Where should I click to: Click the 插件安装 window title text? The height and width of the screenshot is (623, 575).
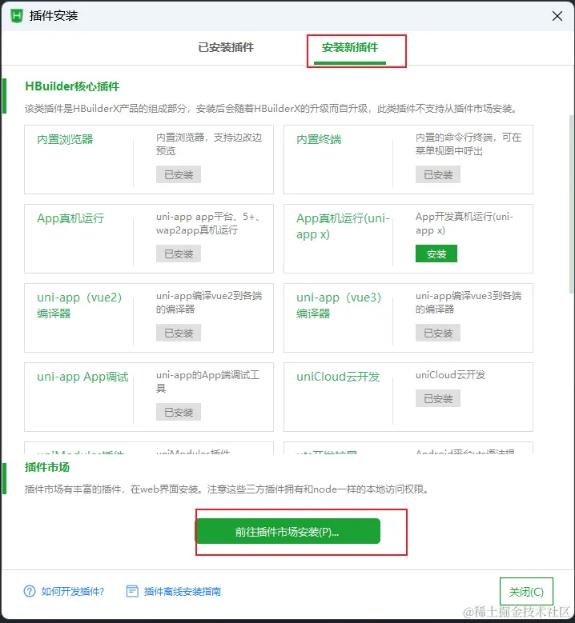click(54, 16)
